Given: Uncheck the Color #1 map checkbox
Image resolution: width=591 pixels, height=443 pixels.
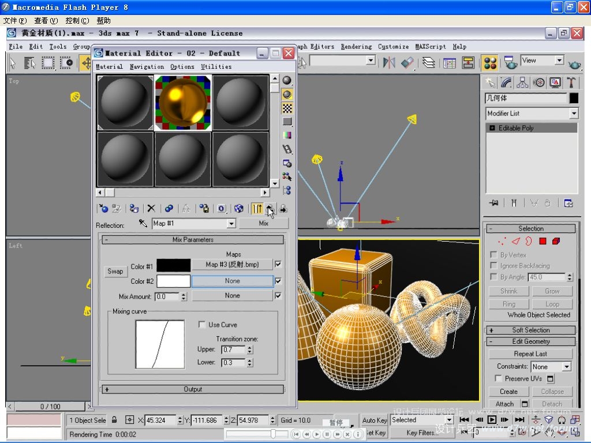Looking at the screenshot, I should pyautogui.click(x=278, y=265).
